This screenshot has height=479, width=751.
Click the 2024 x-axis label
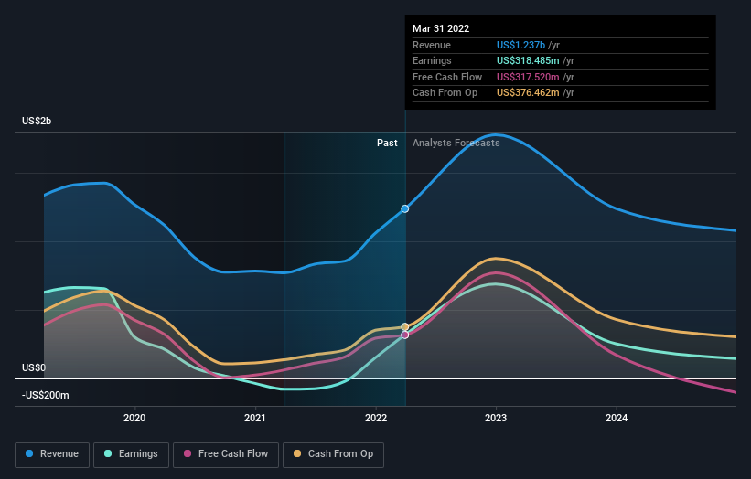(617, 418)
